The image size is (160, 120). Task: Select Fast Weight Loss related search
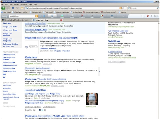pyautogui.click(x=9, y=54)
